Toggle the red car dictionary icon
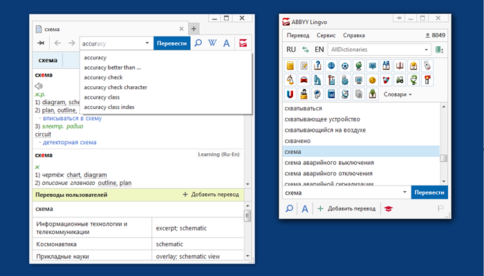Image resolution: width=484 pixels, height=276 pixels. tap(304, 79)
